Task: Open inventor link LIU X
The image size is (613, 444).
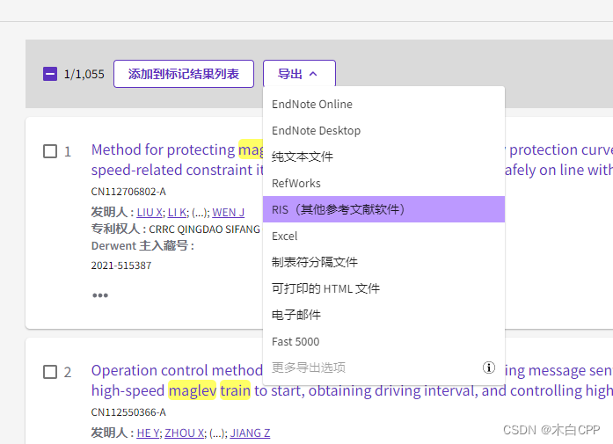Action: tap(150, 212)
